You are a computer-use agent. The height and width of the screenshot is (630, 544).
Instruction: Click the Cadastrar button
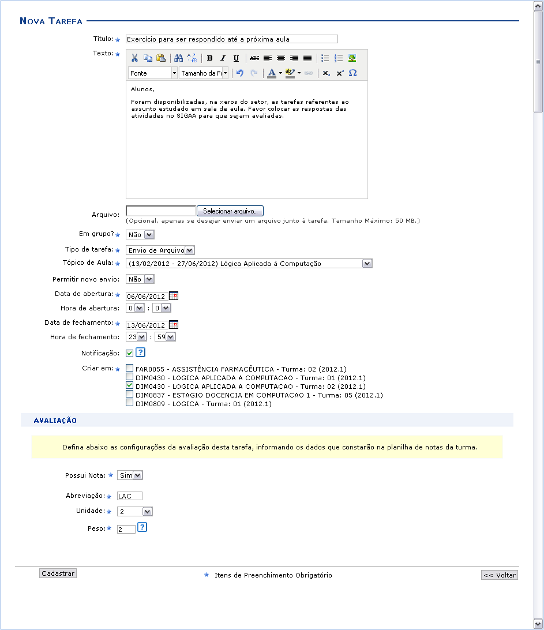58,573
